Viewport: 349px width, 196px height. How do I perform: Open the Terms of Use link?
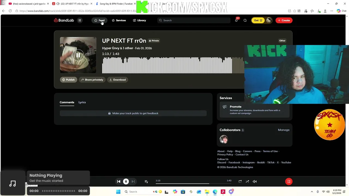pos(270,151)
